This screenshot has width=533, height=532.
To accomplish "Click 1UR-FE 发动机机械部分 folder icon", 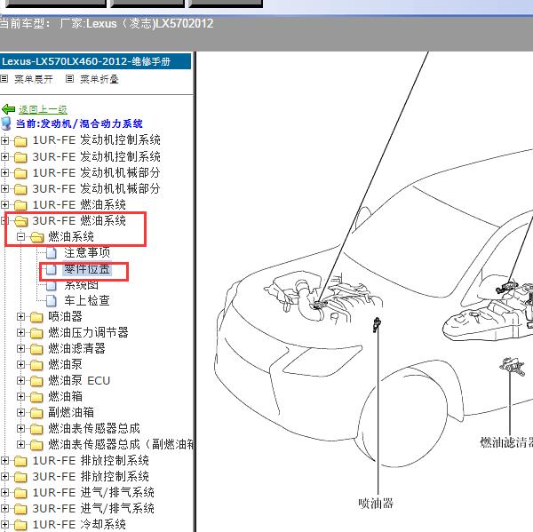I will coord(20,173).
